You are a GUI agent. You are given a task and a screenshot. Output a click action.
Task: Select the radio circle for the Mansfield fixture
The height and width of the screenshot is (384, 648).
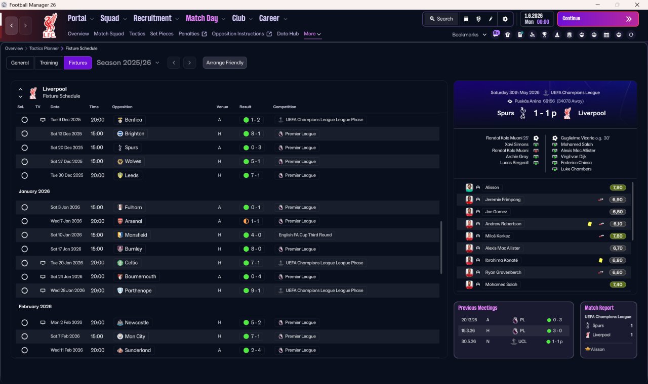(x=24, y=235)
